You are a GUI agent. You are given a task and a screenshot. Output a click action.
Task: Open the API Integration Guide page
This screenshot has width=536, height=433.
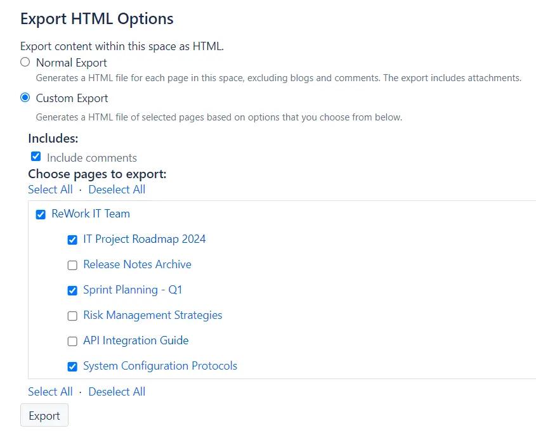(135, 340)
